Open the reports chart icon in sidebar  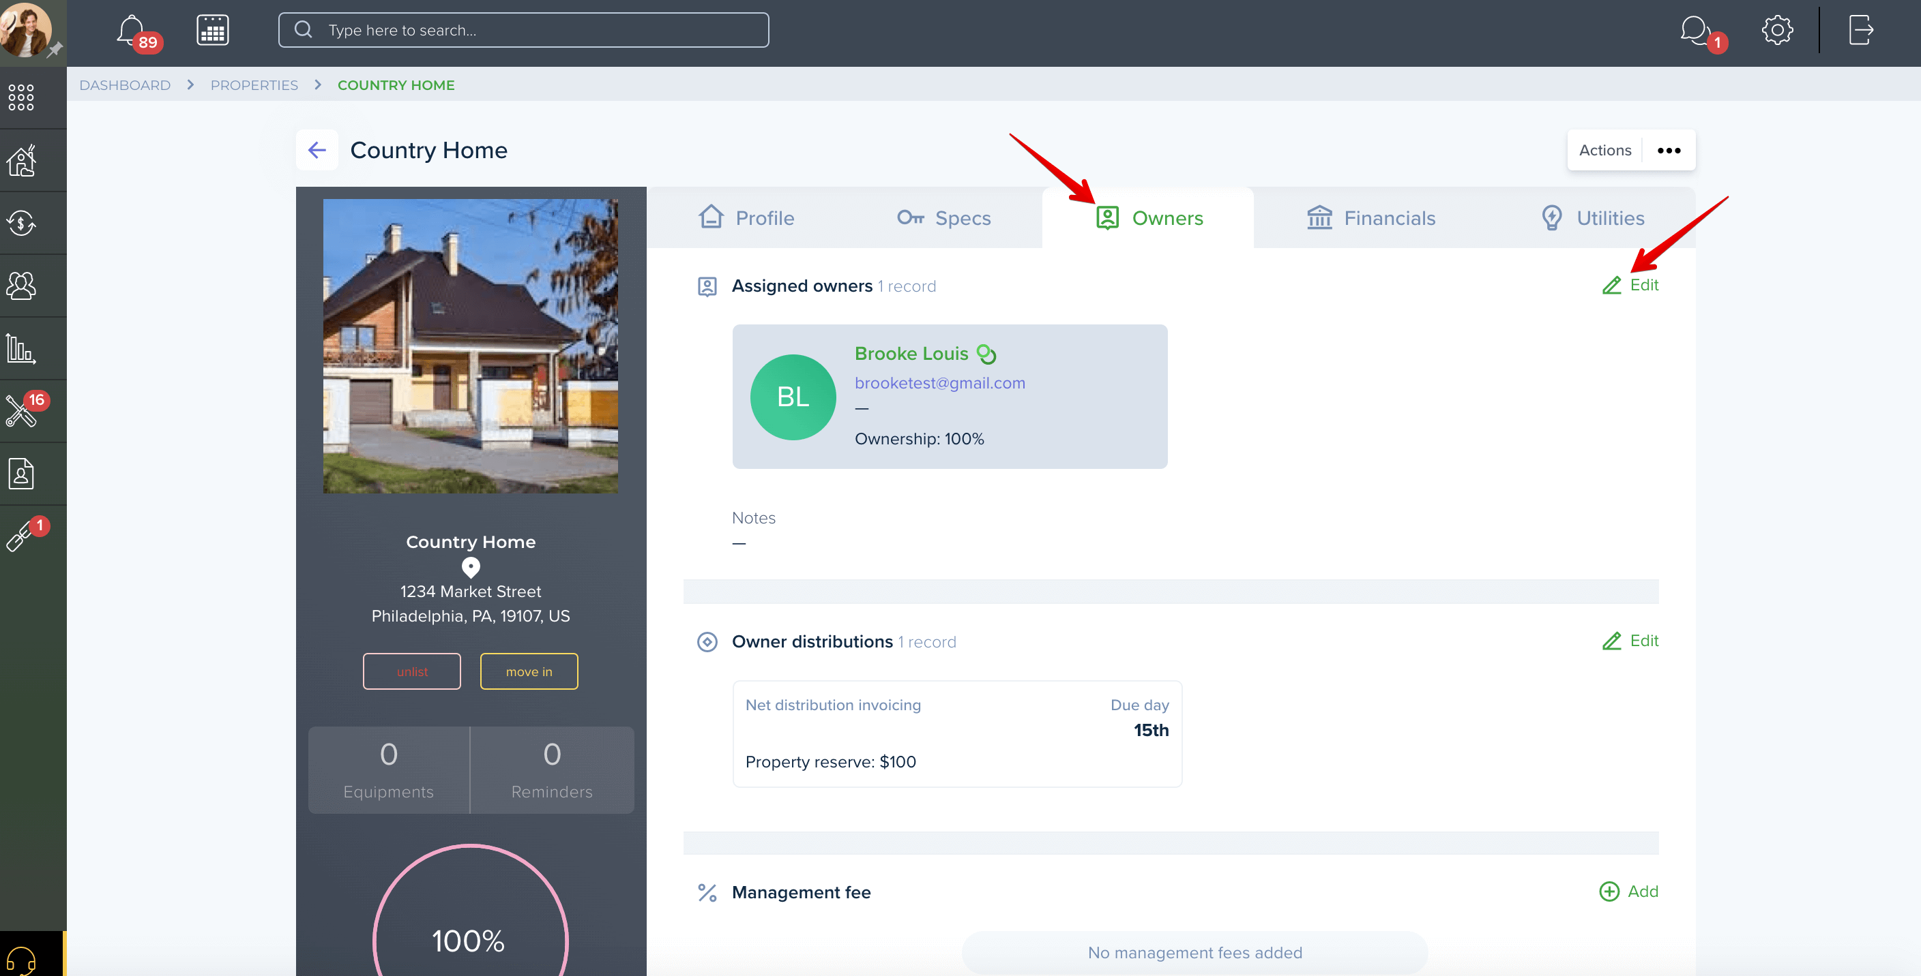pos(21,348)
